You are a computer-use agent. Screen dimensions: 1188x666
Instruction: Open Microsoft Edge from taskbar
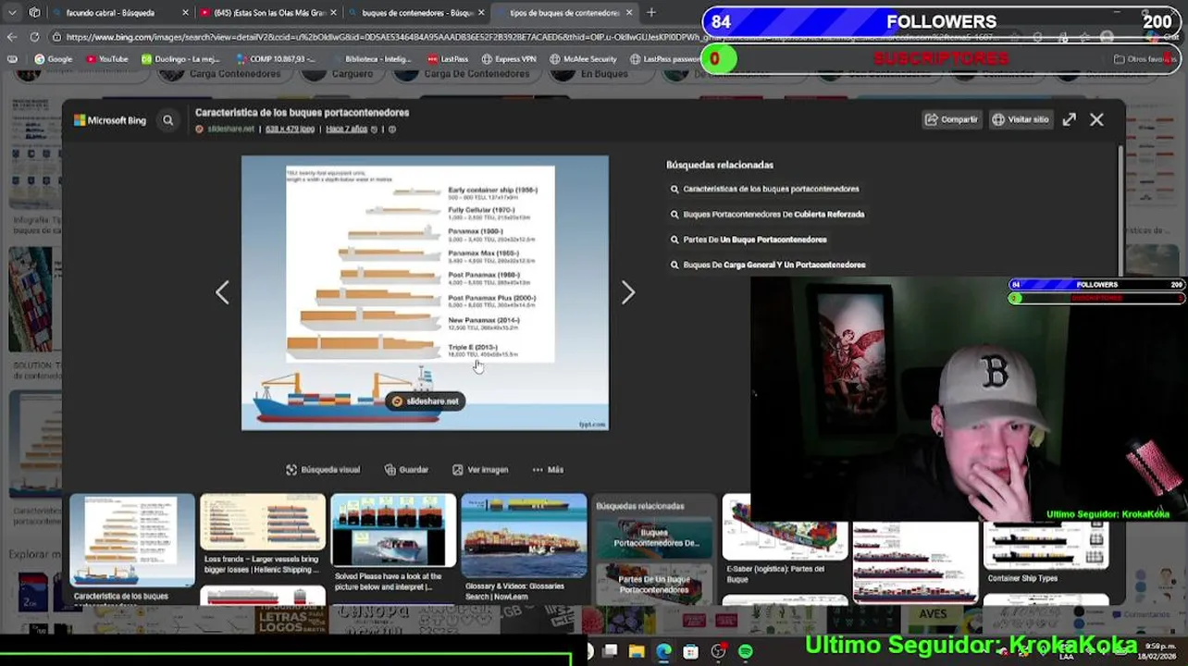(663, 652)
